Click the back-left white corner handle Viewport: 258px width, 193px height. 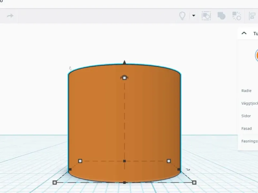(x=80, y=161)
